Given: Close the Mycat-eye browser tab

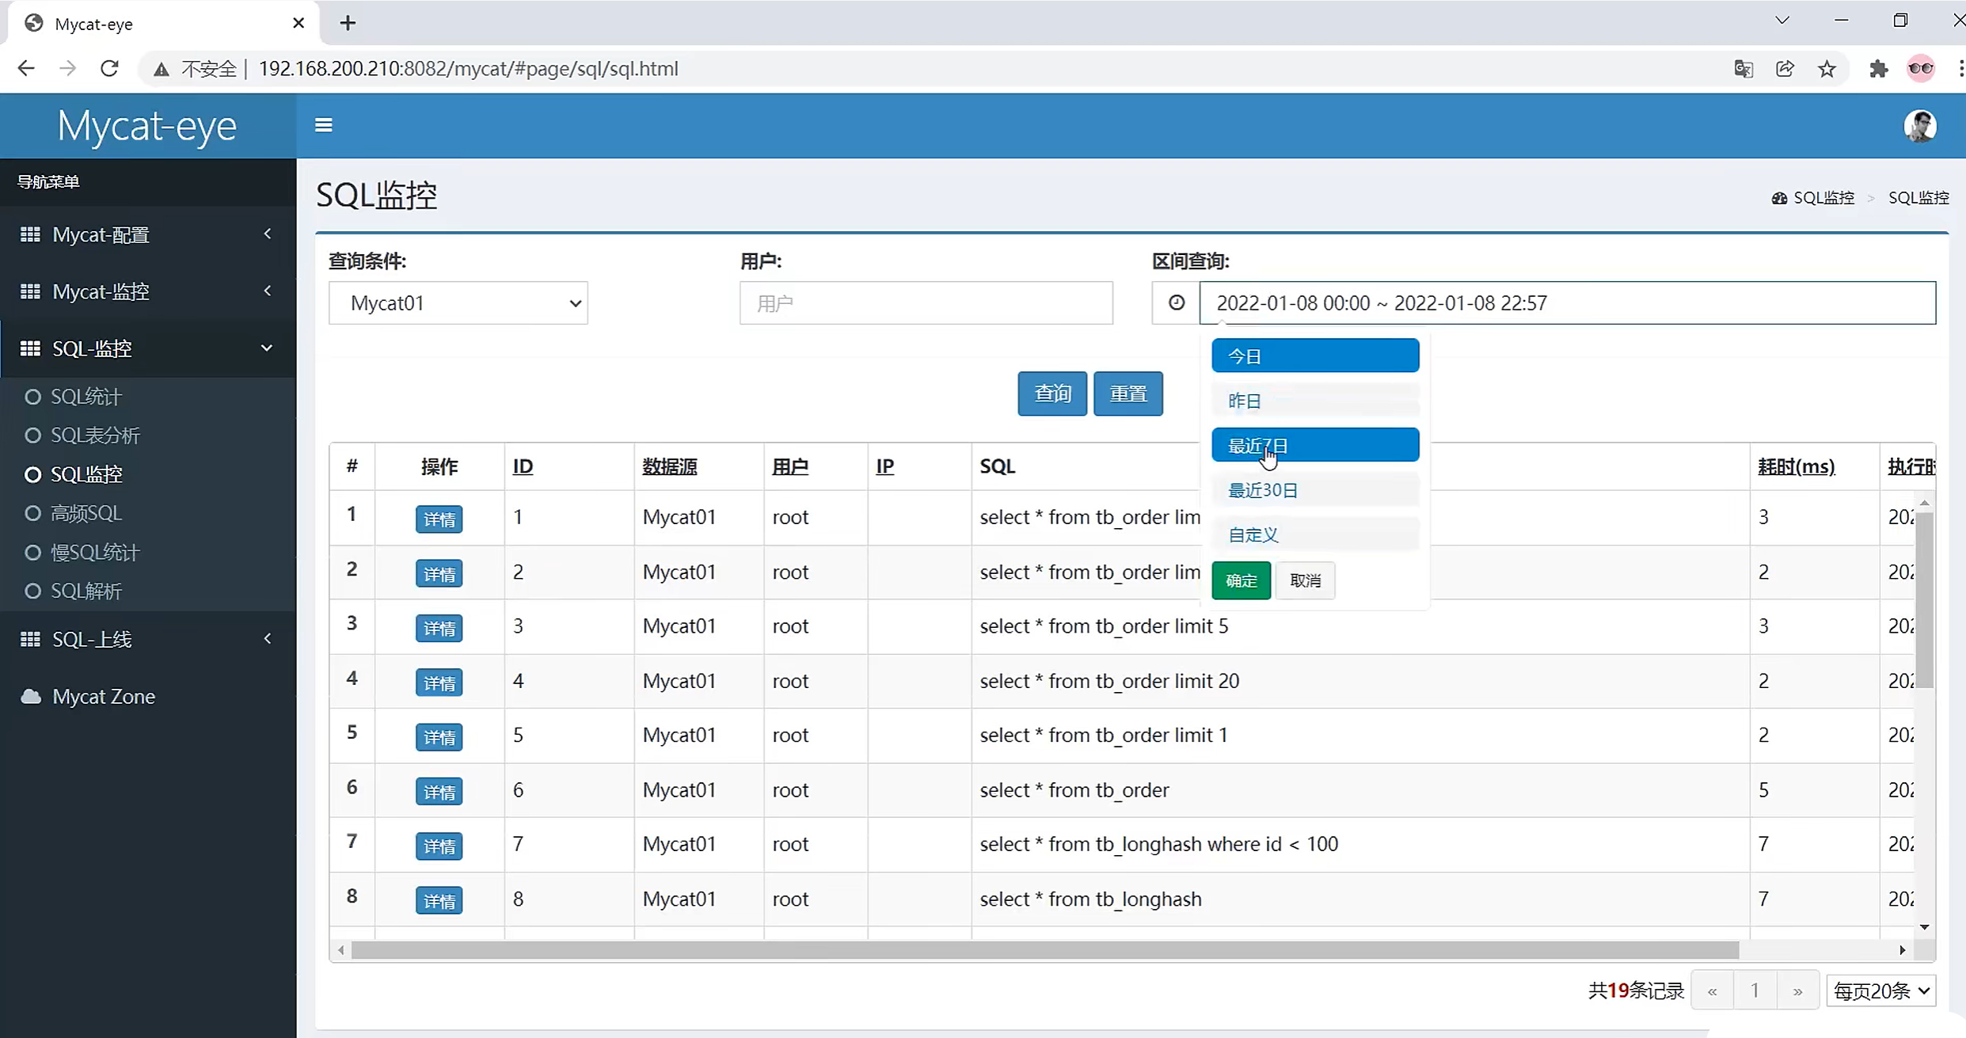Looking at the screenshot, I should (x=299, y=23).
